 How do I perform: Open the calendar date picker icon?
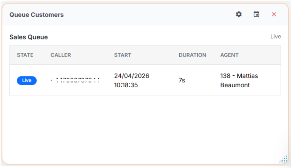[x=256, y=14]
